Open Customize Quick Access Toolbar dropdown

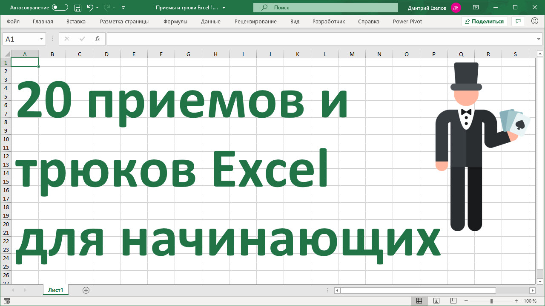pos(123,8)
